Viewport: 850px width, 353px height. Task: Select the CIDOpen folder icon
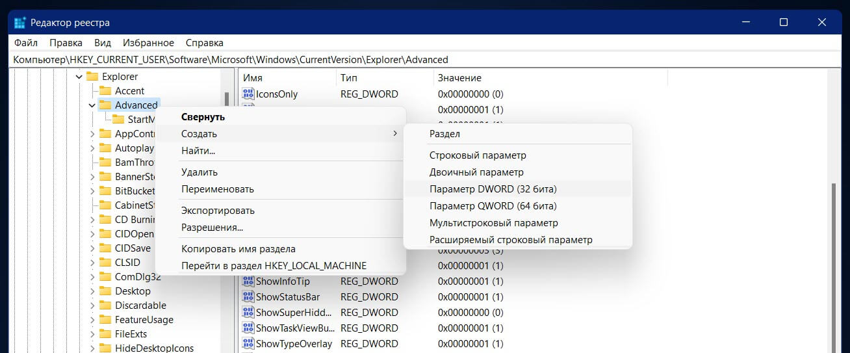(105, 234)
